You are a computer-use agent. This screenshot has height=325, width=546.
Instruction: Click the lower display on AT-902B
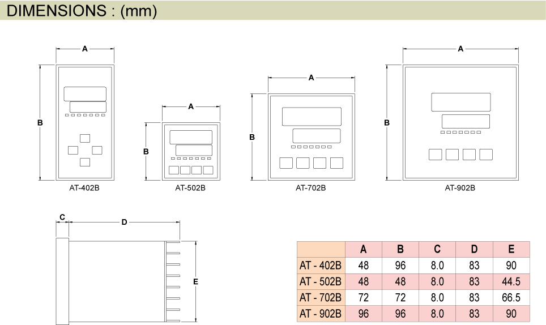[466, 121]
